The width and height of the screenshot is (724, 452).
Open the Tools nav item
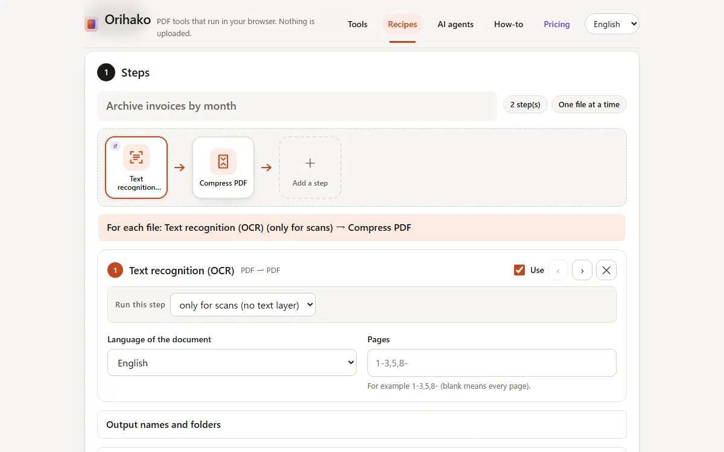pyautogui.click(x=358, y=24)
